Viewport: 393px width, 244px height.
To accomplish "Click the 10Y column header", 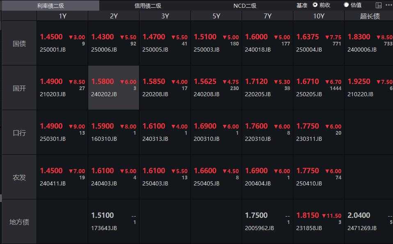I will [318, 16].
